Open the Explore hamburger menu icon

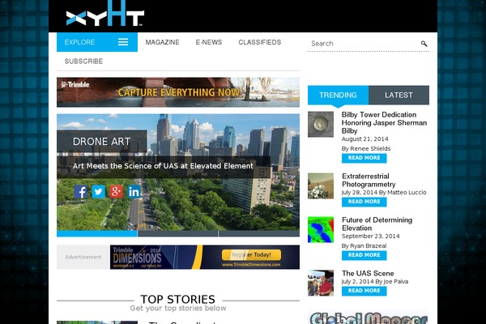(x=123, y=42)
